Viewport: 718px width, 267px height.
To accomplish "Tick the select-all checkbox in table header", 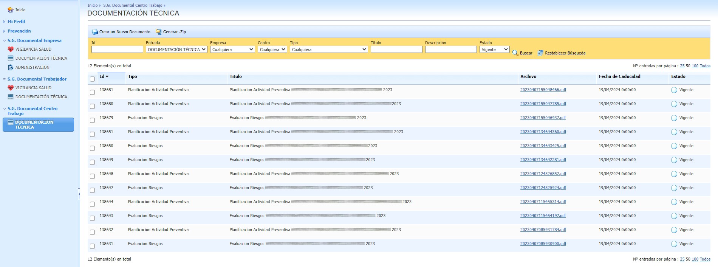I will point(92,79).
